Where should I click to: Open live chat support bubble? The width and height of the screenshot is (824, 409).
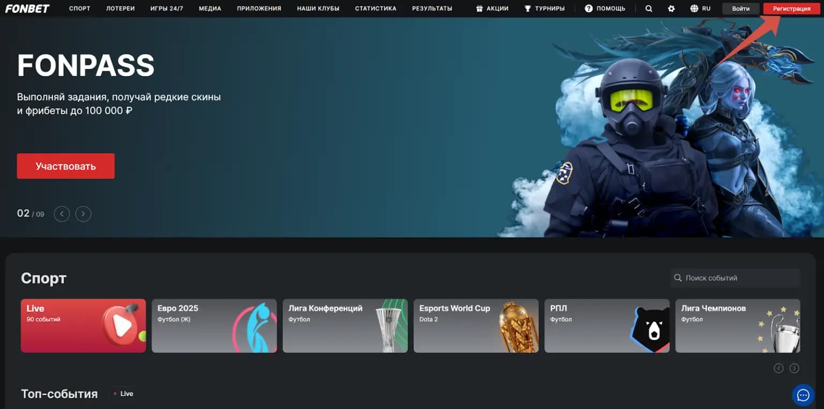tap(803, 396)
